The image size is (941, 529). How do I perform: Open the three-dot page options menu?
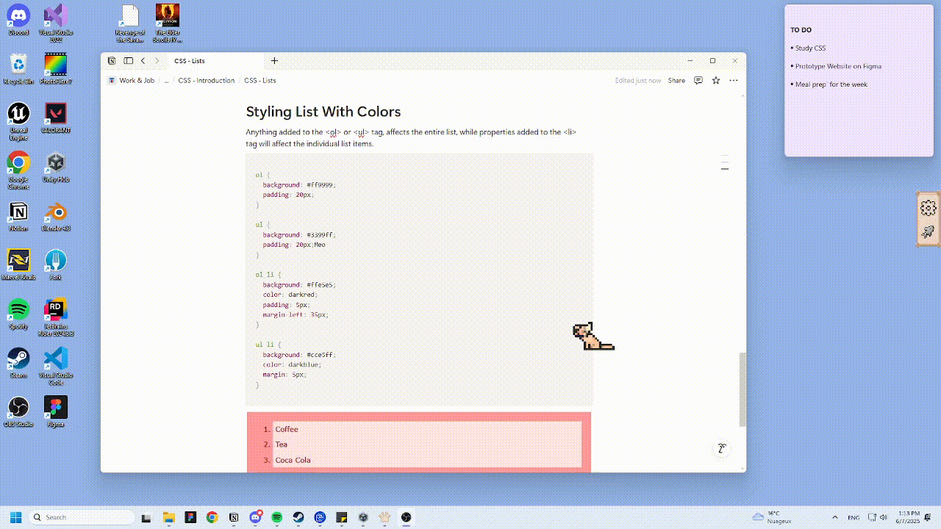(734, 81)
